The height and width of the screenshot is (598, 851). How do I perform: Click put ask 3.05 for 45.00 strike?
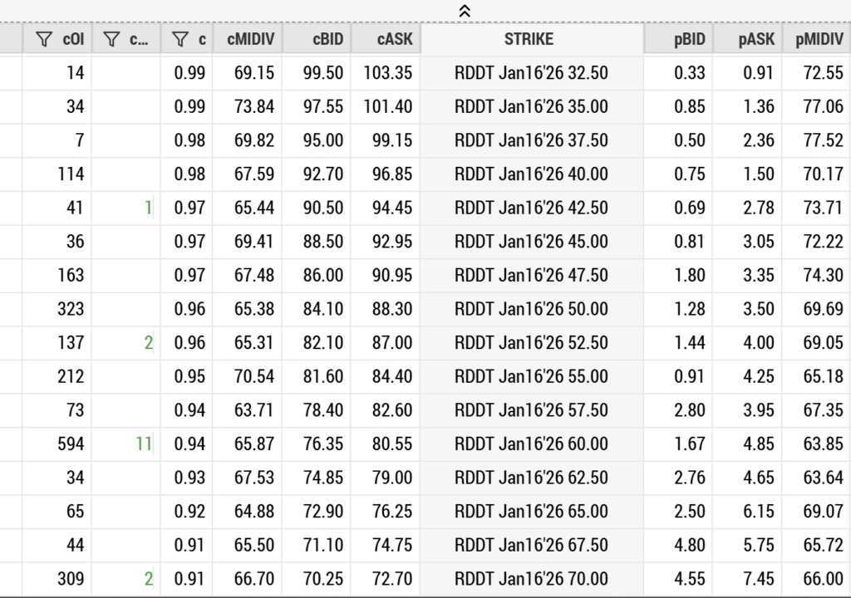coord(758,241)
